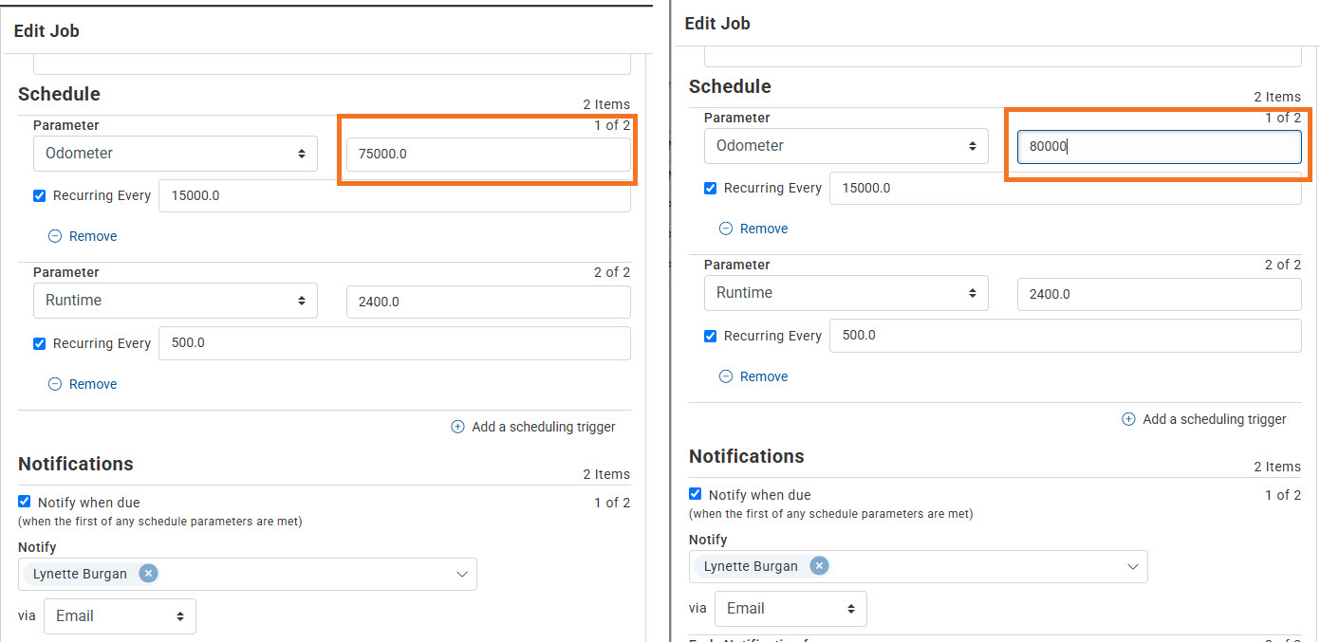
Task: Remove Lynette Burgan chip in left panel
Action: click(148, 573)
